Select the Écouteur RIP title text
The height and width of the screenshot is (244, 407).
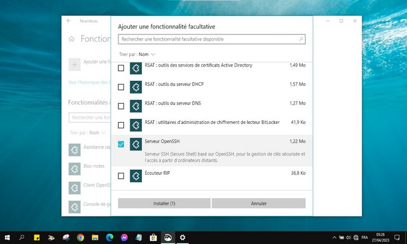(157, 173)
